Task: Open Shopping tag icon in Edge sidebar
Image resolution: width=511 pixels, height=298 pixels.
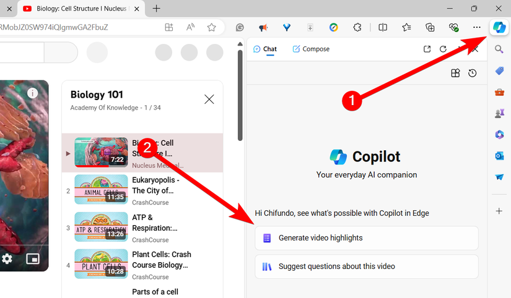Action: tap(499, 70)
